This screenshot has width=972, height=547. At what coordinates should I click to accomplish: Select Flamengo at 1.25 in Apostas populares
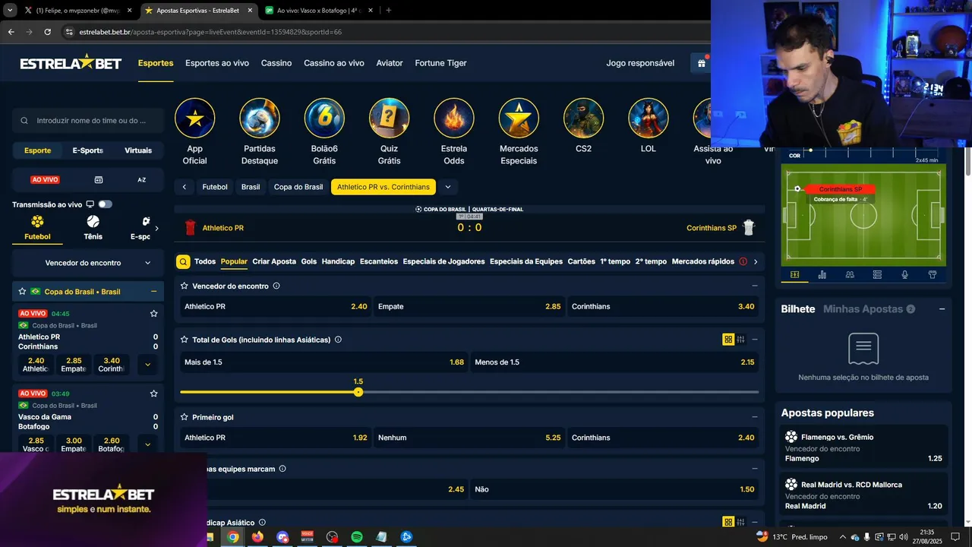point(864,447)
